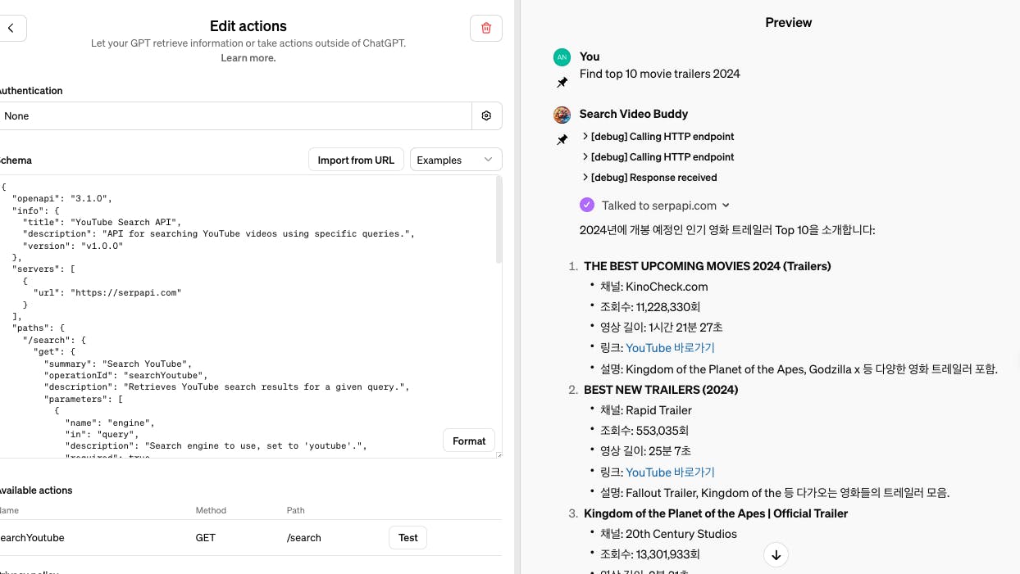Open first YouTube 바로가기 link

[x=670, y=348]
